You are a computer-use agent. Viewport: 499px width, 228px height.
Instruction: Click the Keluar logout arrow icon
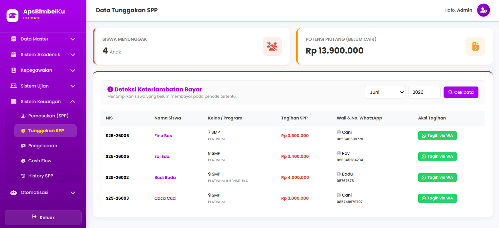(34, 217)
